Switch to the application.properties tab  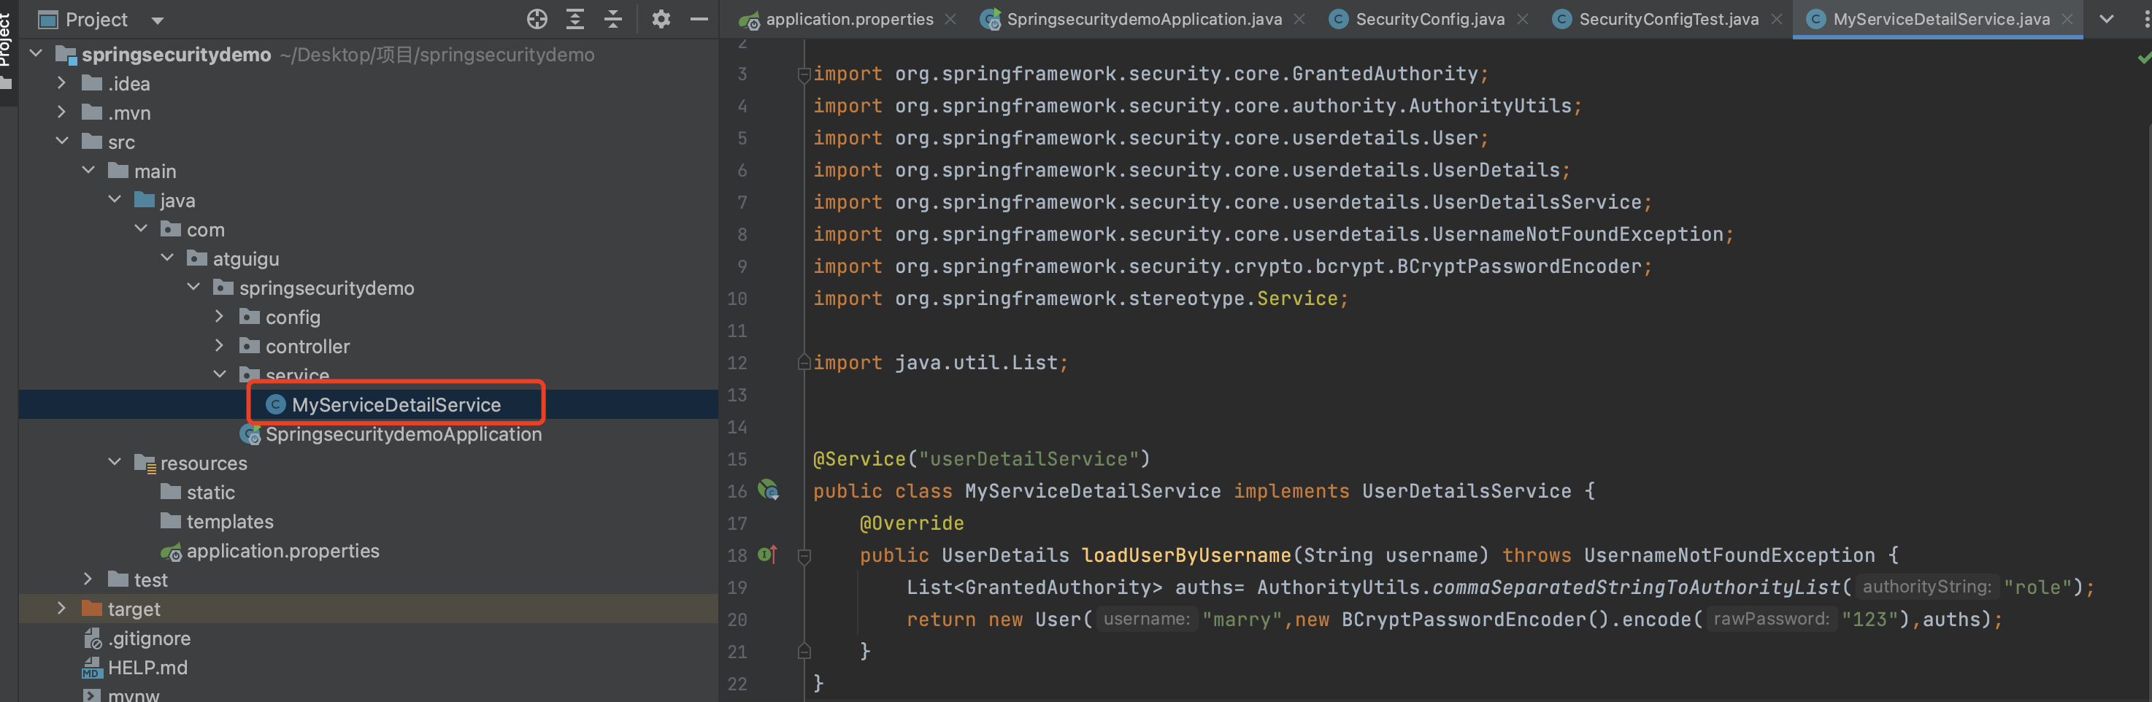click(x=849, y=19)
